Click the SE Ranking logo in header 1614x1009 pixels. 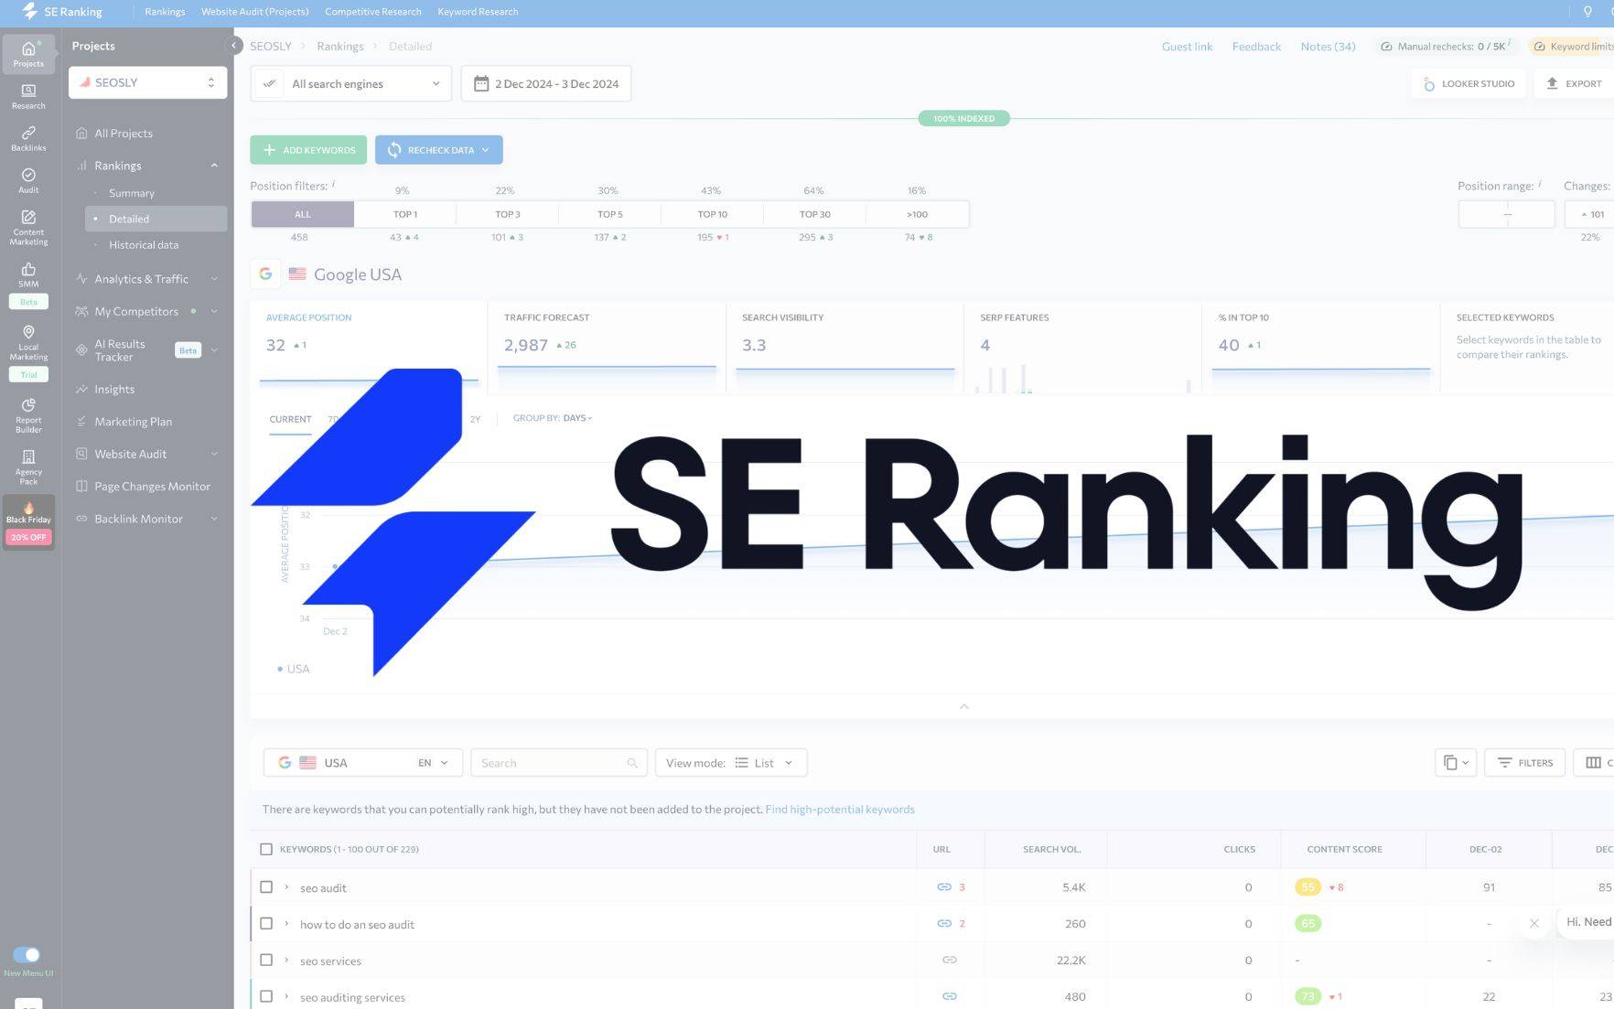[62, 11]
